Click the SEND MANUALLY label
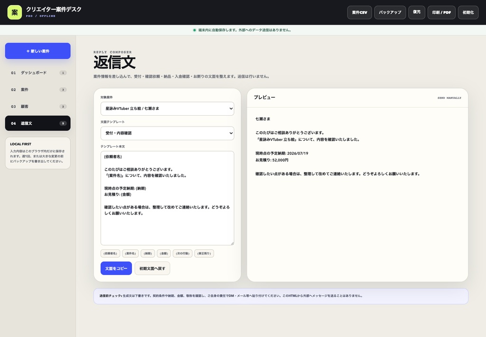 (x=449, y=98)
